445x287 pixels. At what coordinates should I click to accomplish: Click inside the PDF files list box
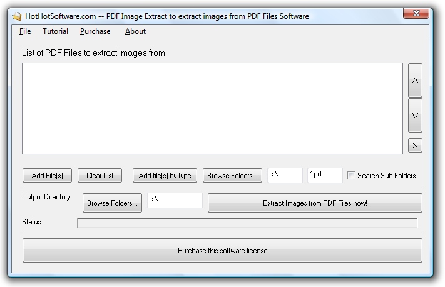point(213,109)
